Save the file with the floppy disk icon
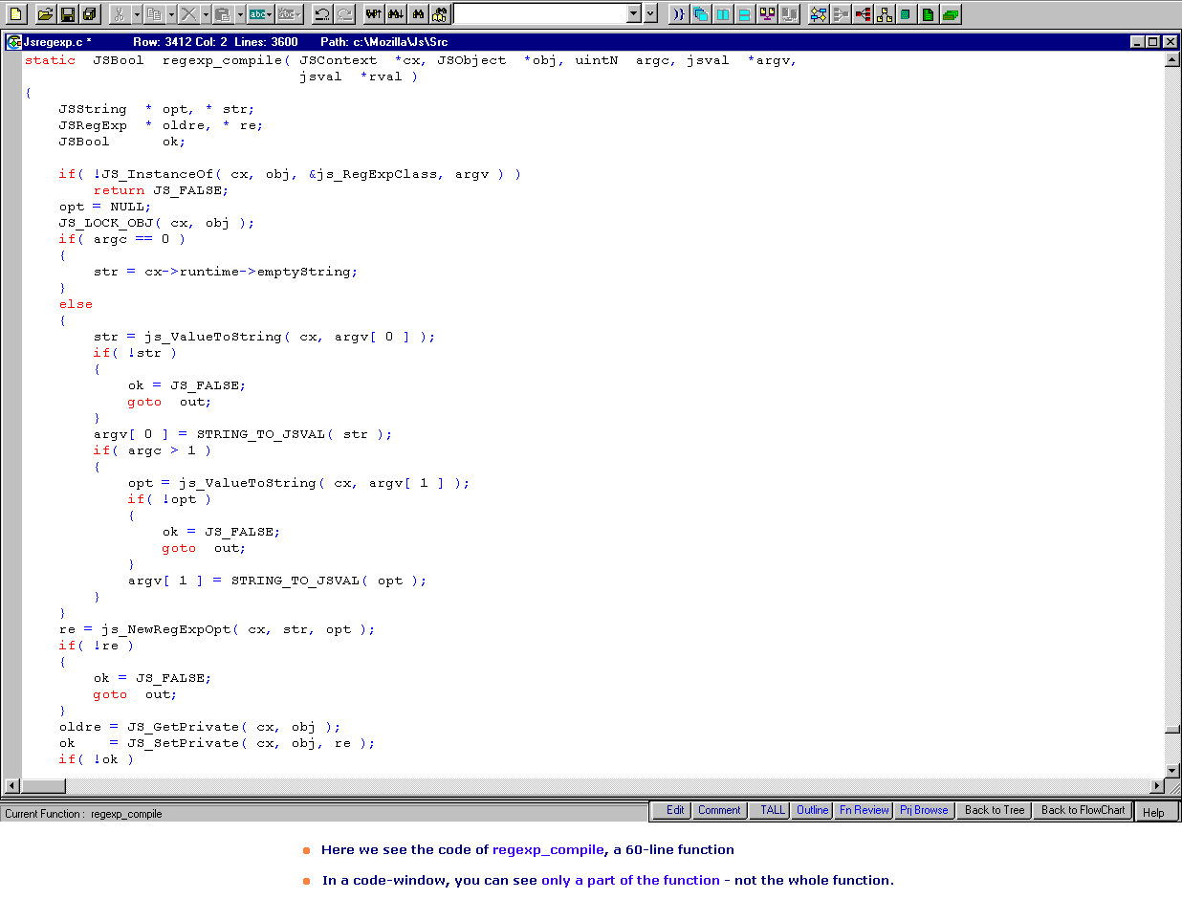1182x899 pixels. click(x=68, y=14)
